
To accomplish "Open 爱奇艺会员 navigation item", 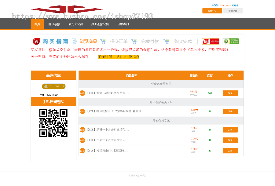I will tap(75, 24).
